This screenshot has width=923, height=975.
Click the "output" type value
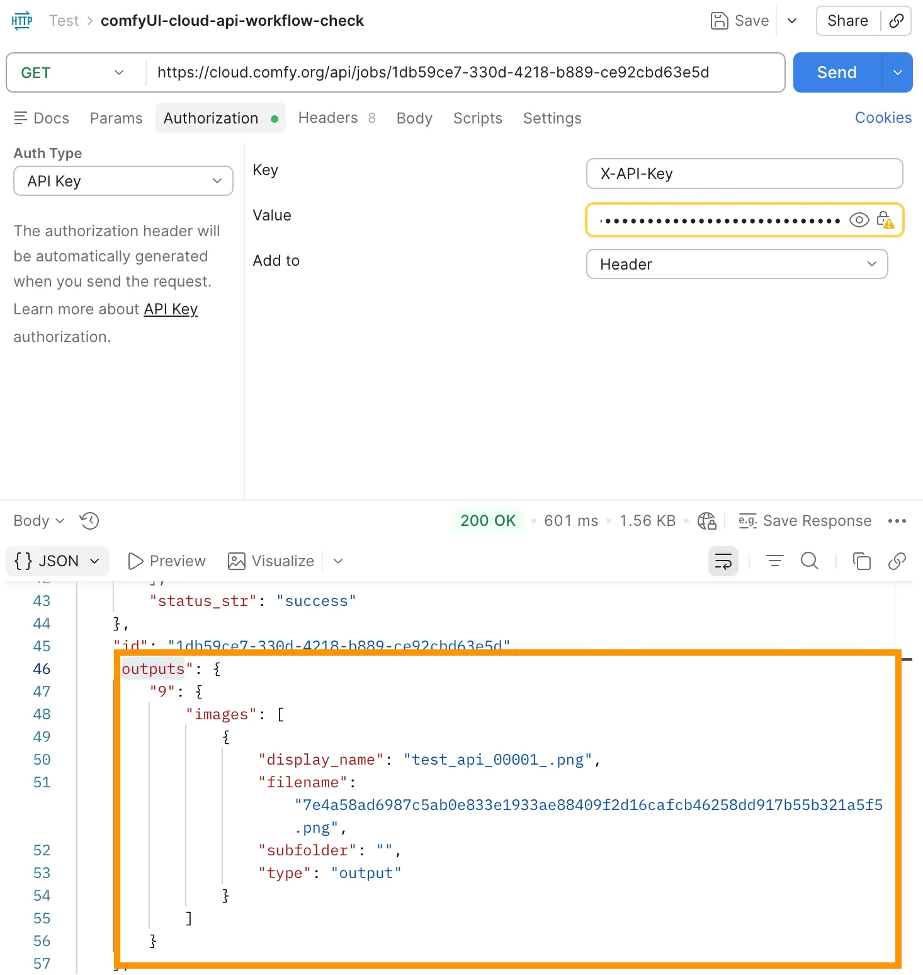(x=366, y=873)
